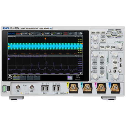Open the Waveform View window menu icon
Viewport: 126px width, 126px height.
(78, 36)
